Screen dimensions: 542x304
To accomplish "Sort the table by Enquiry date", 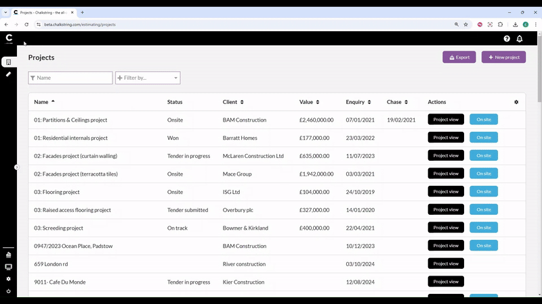I will pos(369,102).
